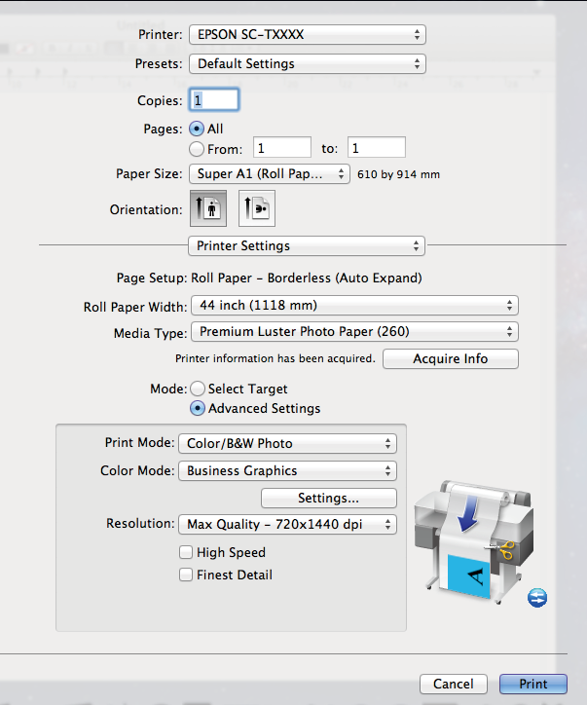Enable the Finest Detail checkbox

pos(186,575)
